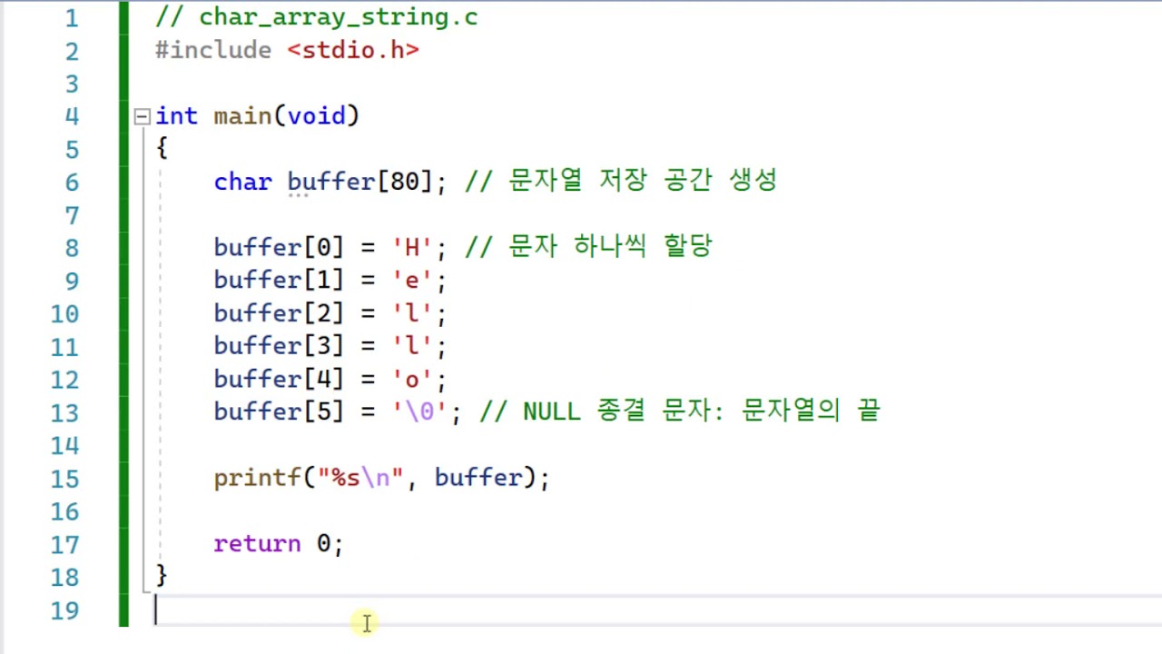Image resolution: width=1162 pixels, height=654 pixels.
Task: Click "buffer[4]" on line 12
Action: (279, 379)
